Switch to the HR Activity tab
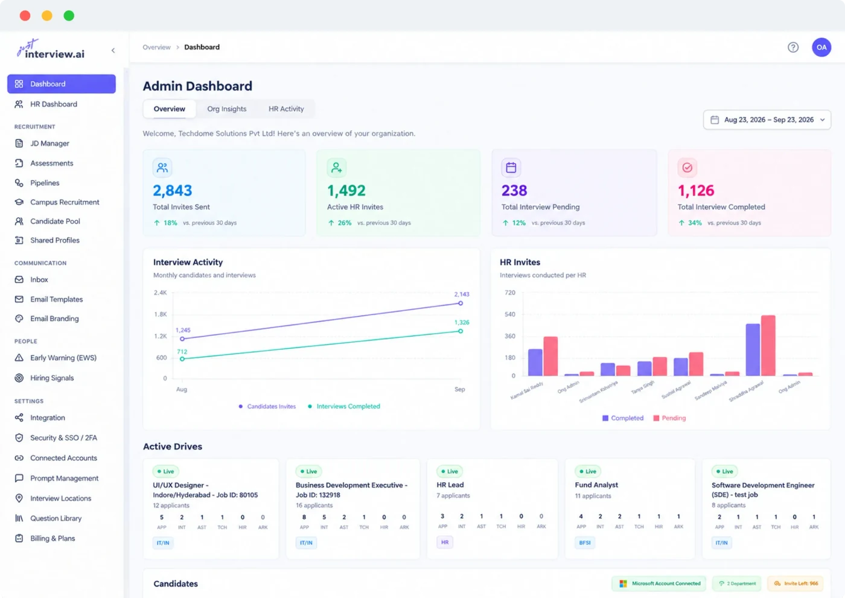 click(x=286, y=109)
